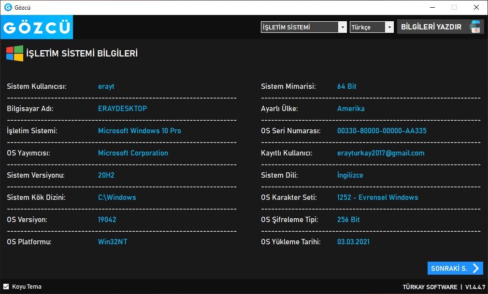Click the İşletim Sistemi: row label
Image resolution: width=488 pixels, height=294 pixels.
(32, 131)
